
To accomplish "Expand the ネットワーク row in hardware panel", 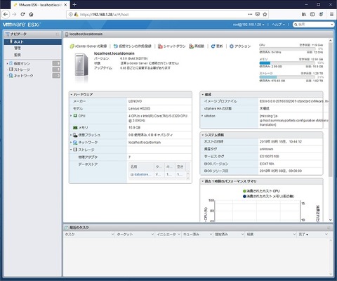I will pos(71,143).
